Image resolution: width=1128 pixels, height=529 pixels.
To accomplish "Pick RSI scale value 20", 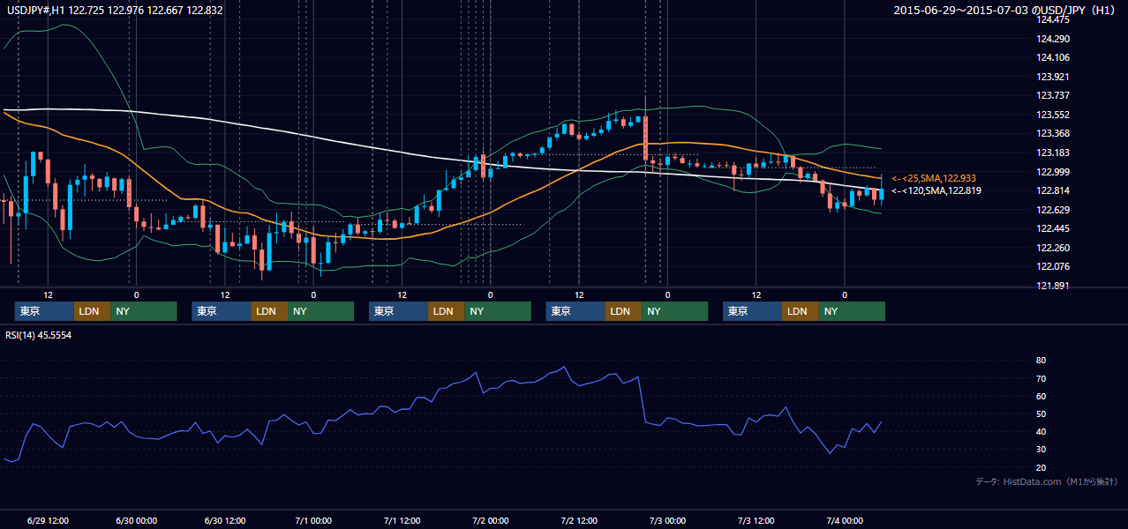I will tap(1041, 467).
